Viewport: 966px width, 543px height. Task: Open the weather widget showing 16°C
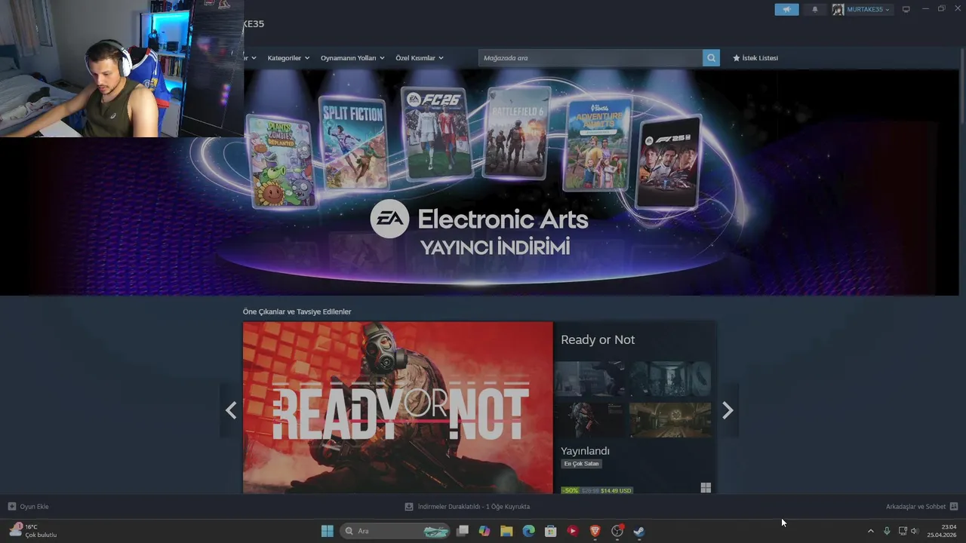coord(33,531)
